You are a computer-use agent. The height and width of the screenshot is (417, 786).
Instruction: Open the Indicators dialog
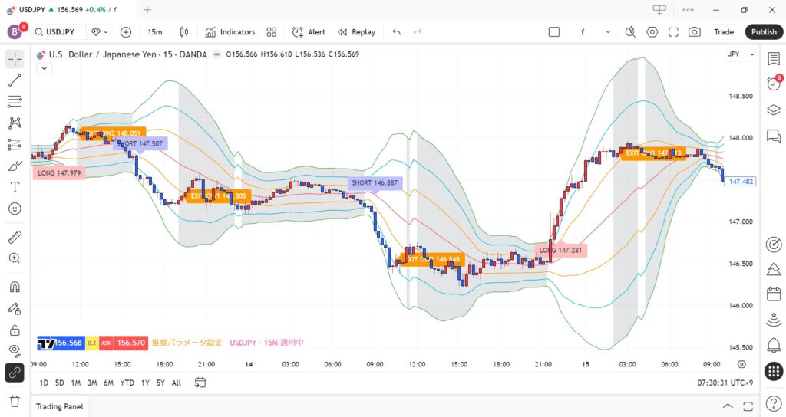(x=230, y=32)
